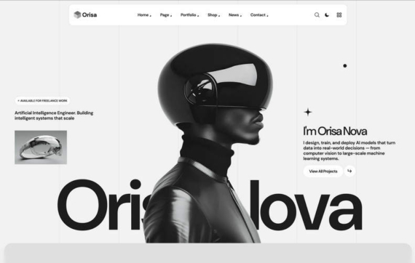Click the Orisa cube logo icon
The width and height of the screenshot is (415, 263).
[x=77, y=15]
